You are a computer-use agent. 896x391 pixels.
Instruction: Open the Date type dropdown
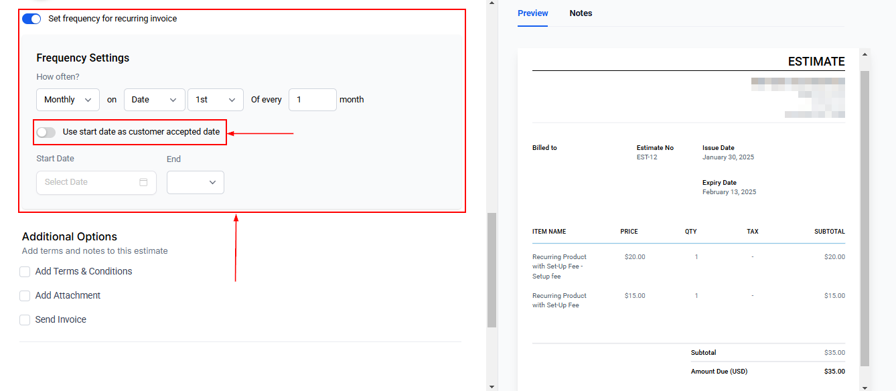coord(154,100)
